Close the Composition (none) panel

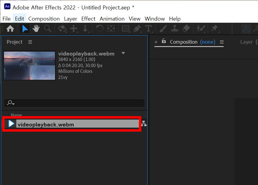(156, 42)
